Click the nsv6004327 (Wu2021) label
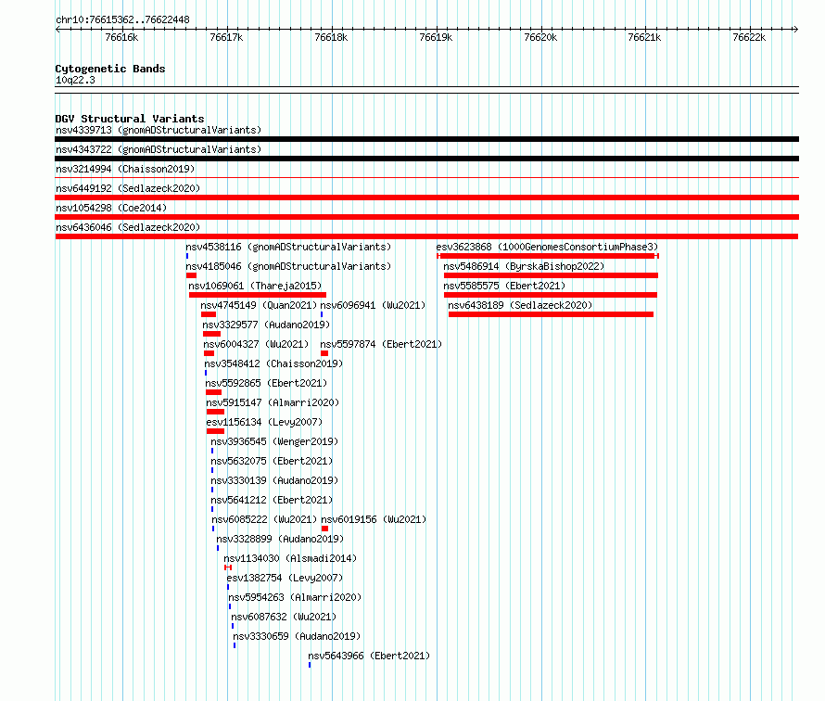 coord(256,344)
